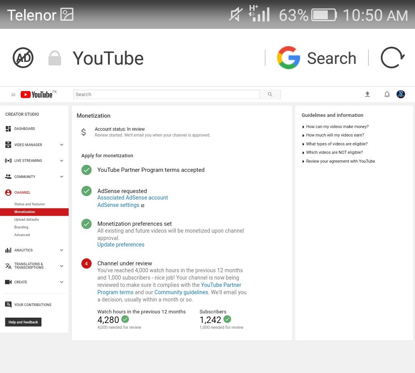Click the Community people icon
The height and width of the screenshot is (373, 415).
click(8, 177)
